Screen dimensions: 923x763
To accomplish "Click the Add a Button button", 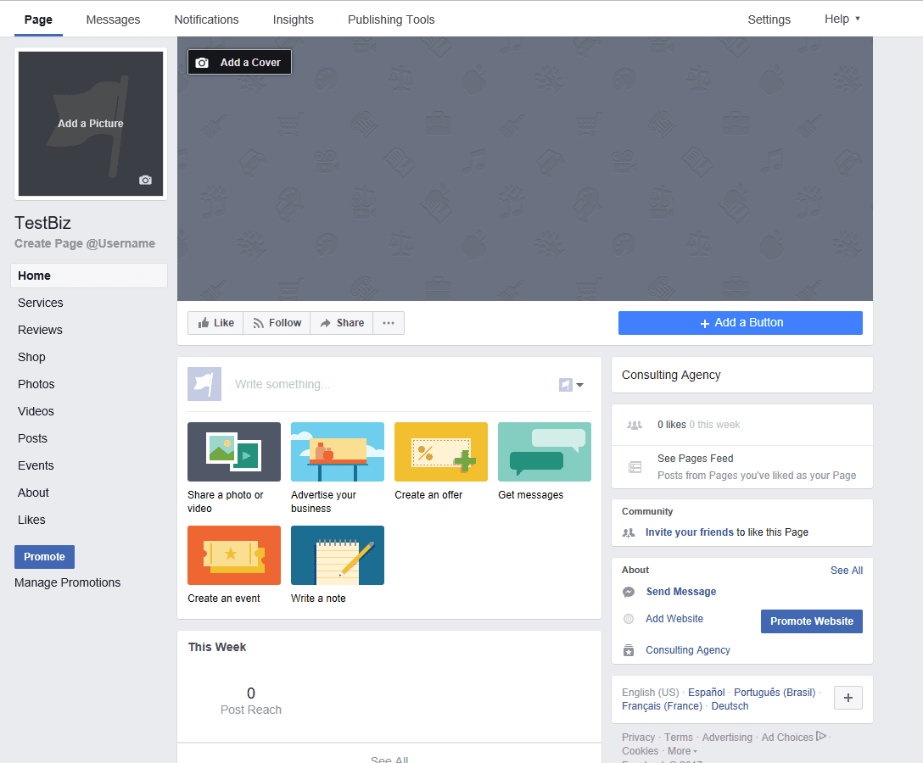I will click(x=740, y=323).
